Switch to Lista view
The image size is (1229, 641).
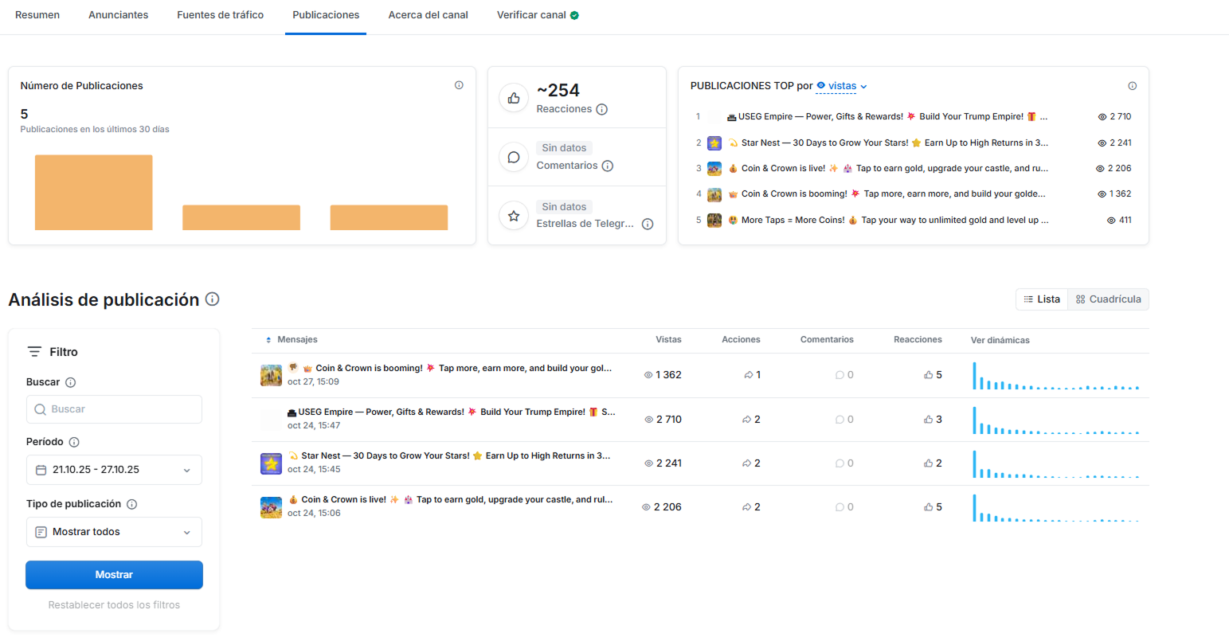point(1042,299)
